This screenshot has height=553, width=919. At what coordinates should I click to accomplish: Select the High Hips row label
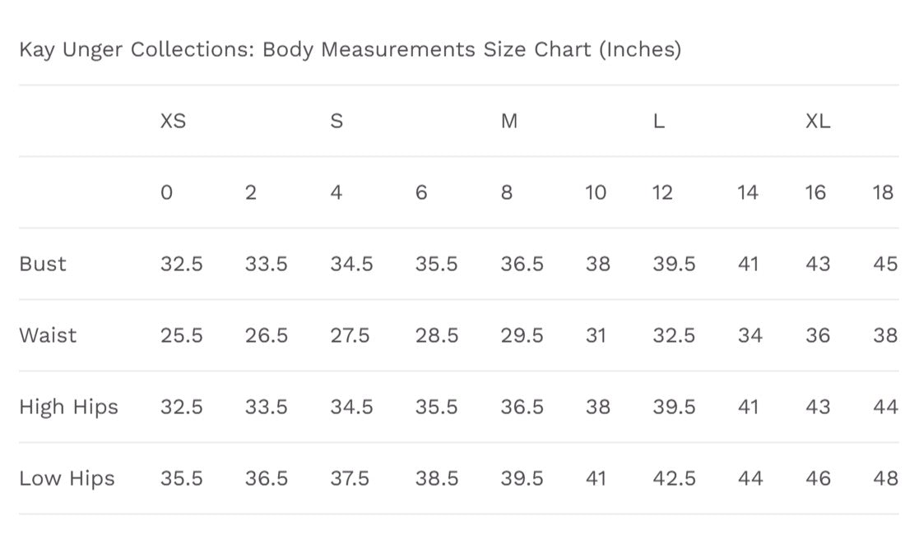tap(69, 408)
